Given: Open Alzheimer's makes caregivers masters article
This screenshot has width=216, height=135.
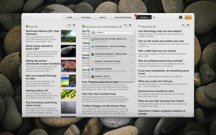Looking at the screenshot, I should (162, 112).
